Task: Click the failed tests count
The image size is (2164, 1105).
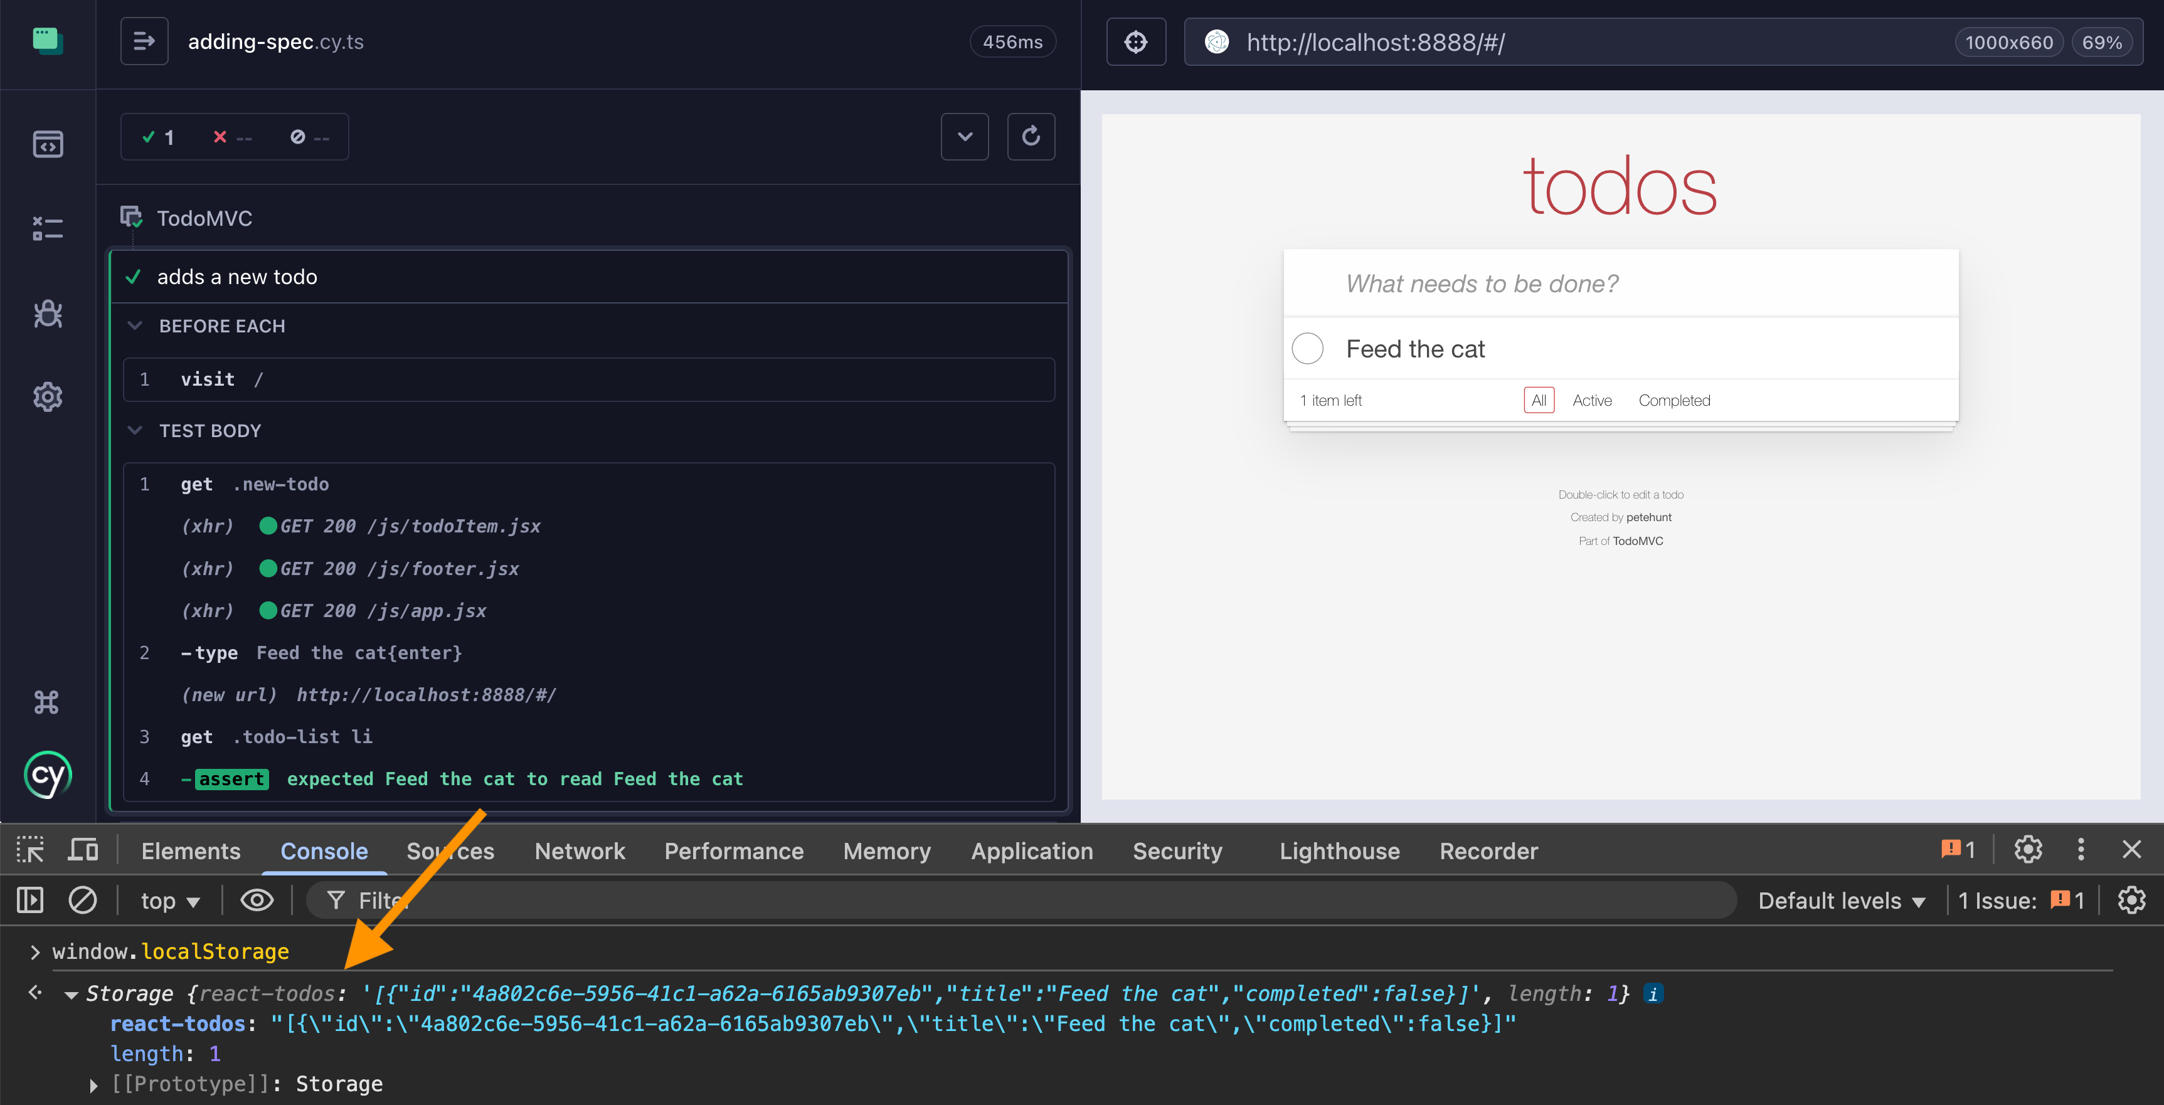Action: point(233,137)
